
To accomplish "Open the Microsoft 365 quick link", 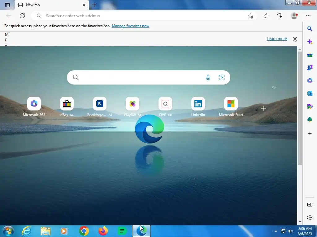I will click(34, 107).
